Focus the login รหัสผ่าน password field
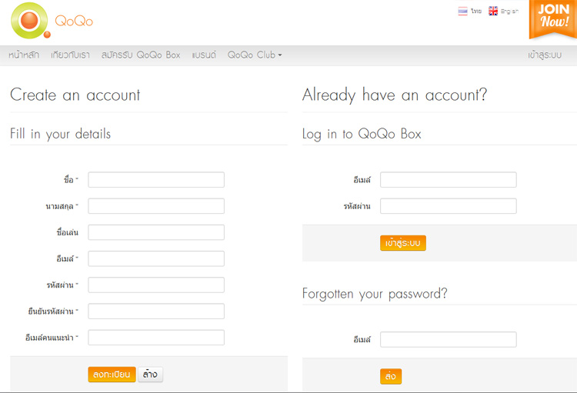 click(449, 206)
